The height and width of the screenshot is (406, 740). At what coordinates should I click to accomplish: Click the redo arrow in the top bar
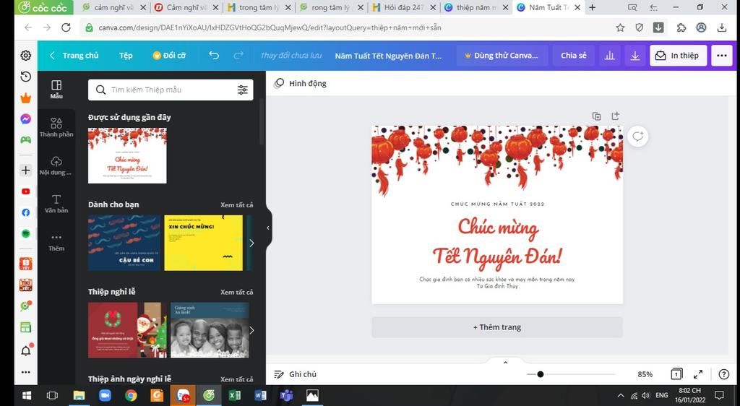tap(238, 55)
